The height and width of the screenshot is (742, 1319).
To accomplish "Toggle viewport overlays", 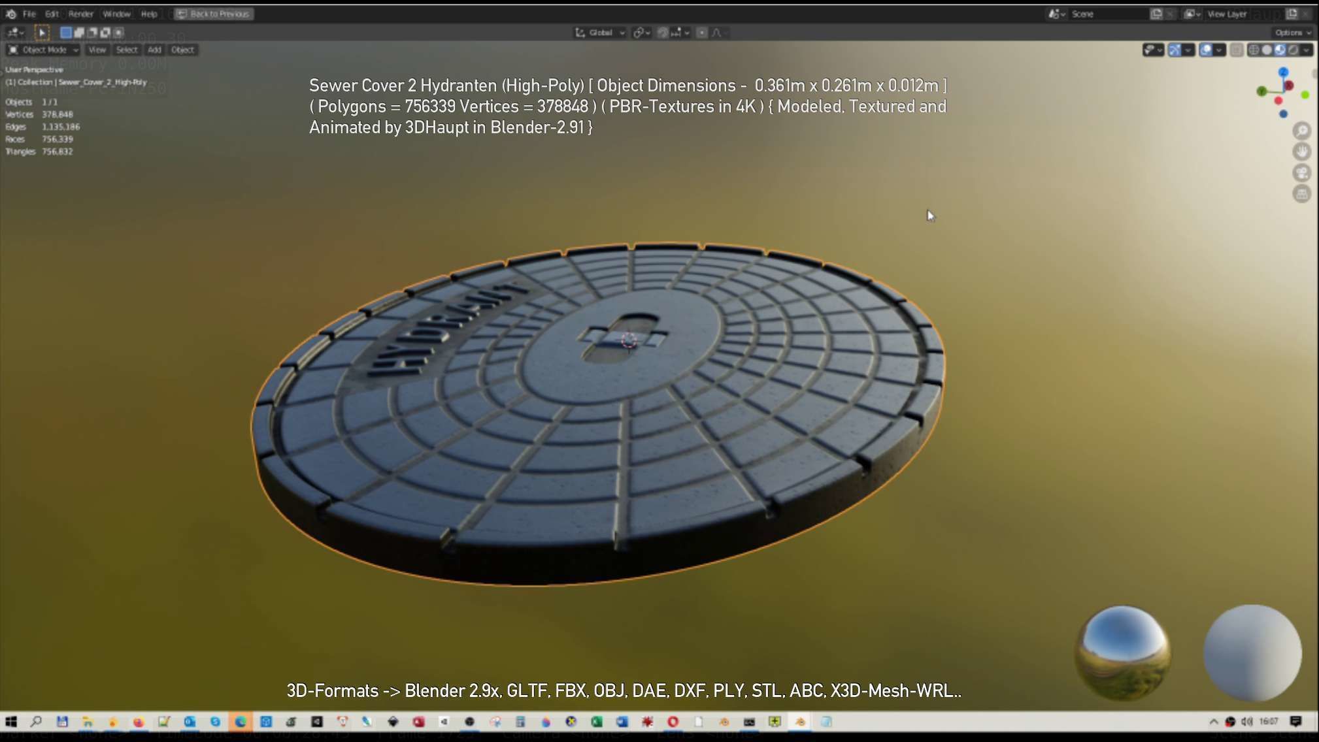I will coord(1206,50).
